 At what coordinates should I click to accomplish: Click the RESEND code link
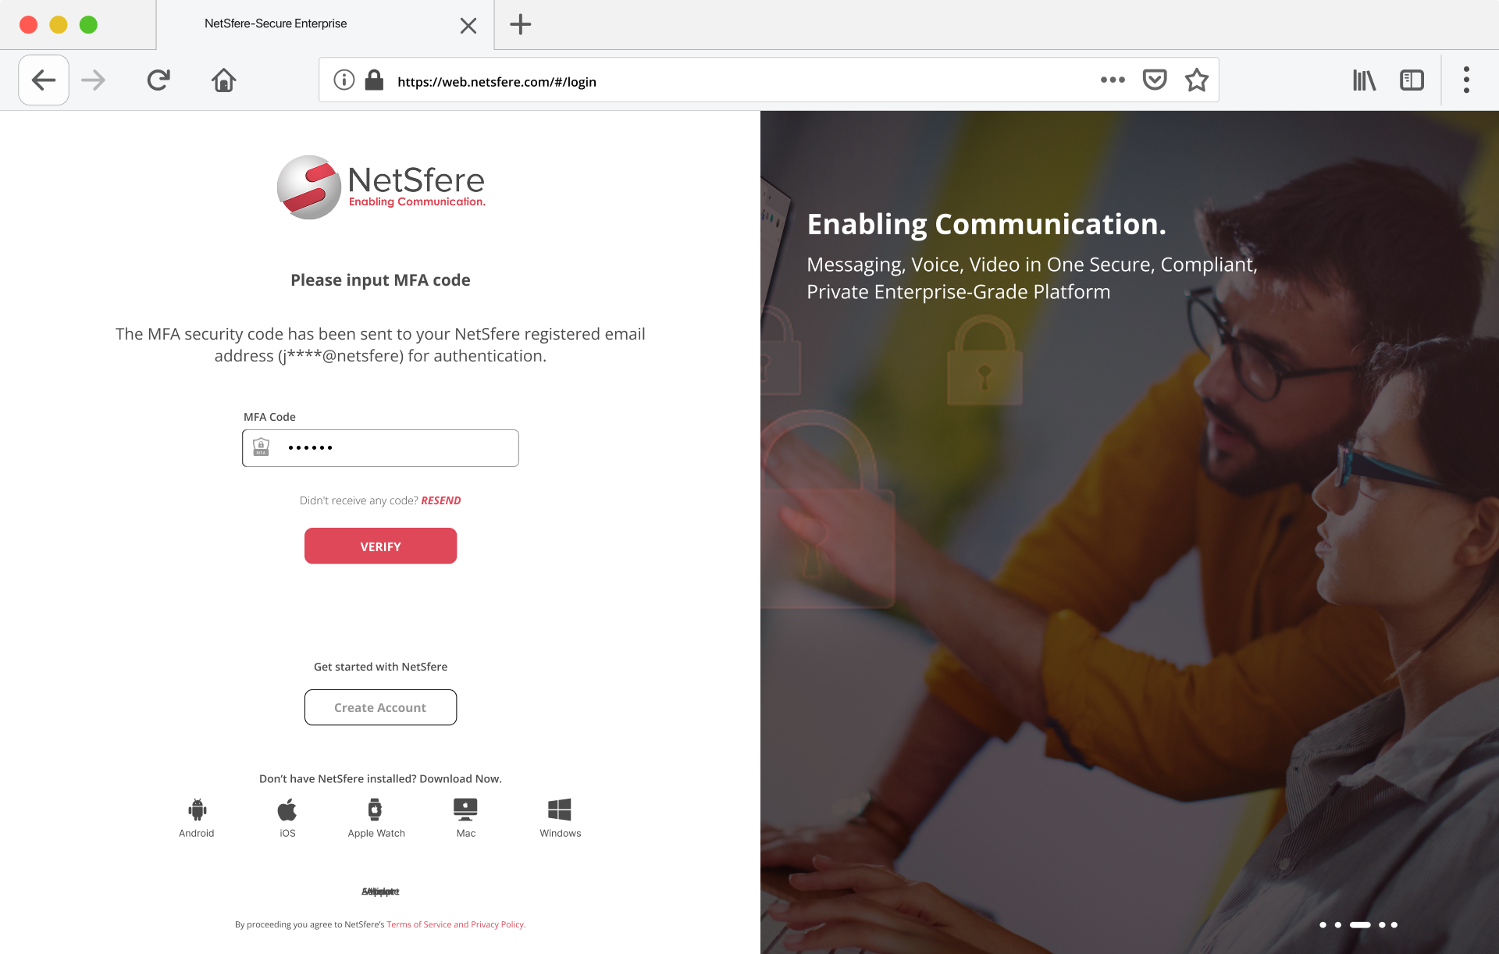click(x=441, y=500)
